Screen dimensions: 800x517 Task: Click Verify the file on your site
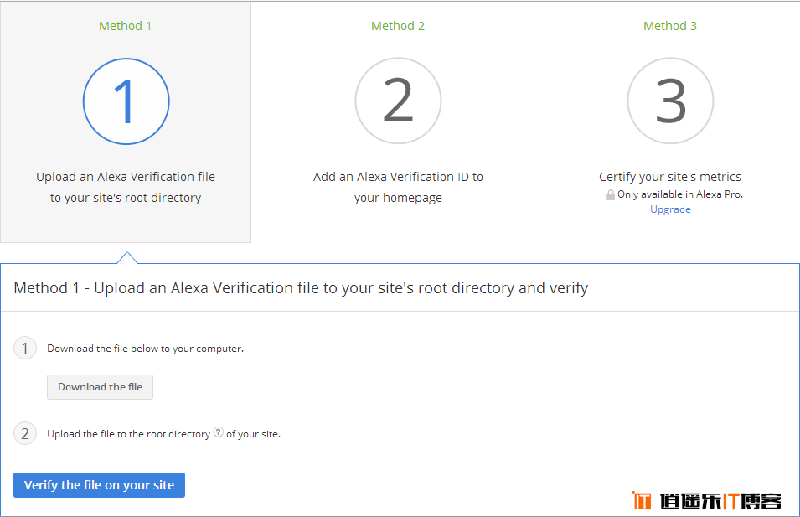(x=99, y=485)
